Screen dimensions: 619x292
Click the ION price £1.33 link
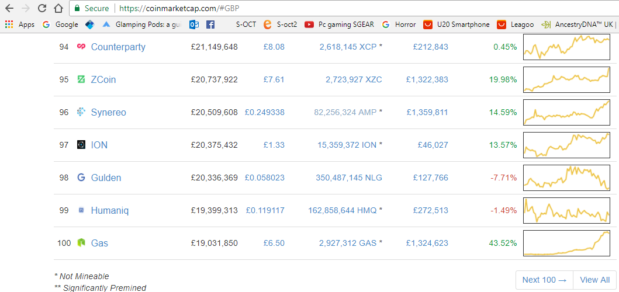click(274, 145)
